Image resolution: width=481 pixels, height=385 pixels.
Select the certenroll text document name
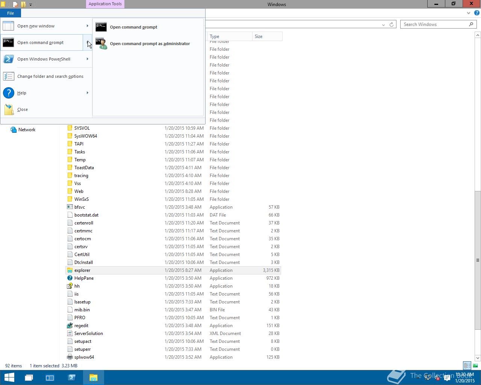click(84, 223)
